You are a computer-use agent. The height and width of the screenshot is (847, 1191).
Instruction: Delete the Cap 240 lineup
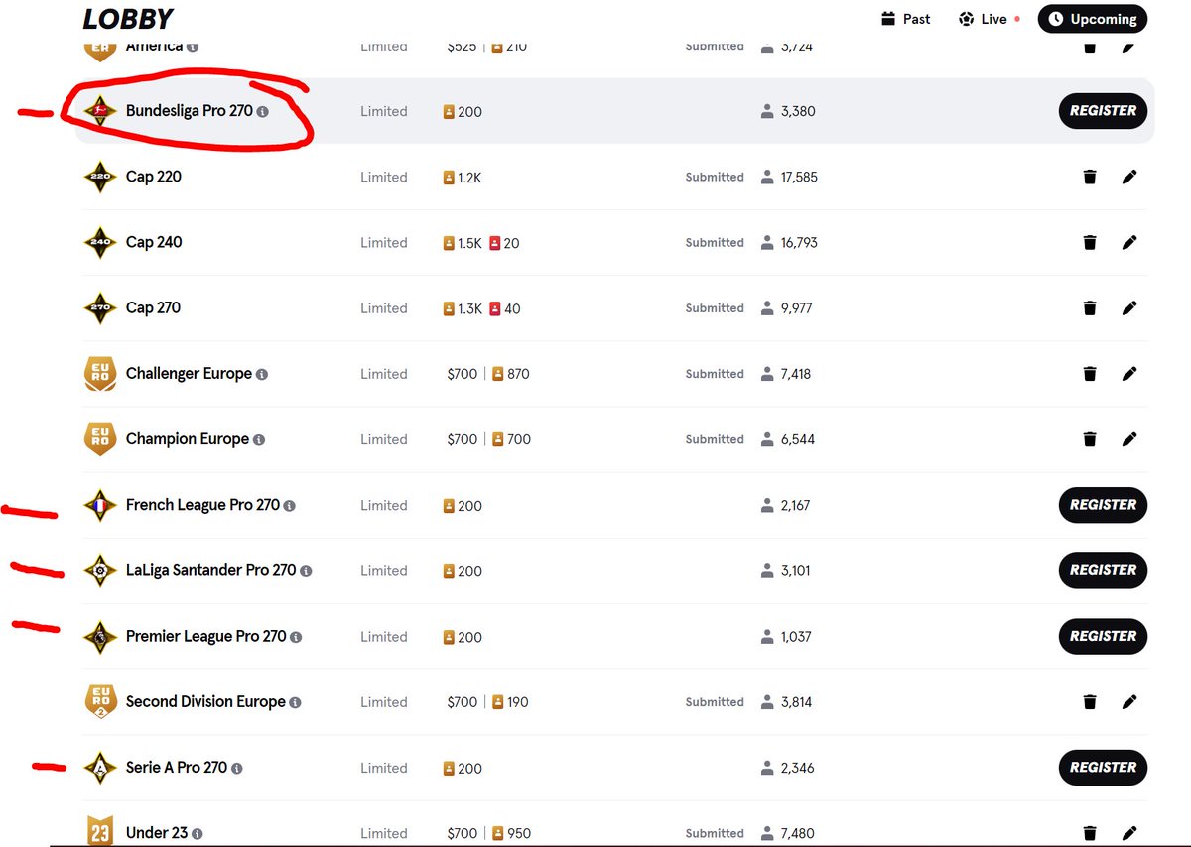[x=1090, y=242]
